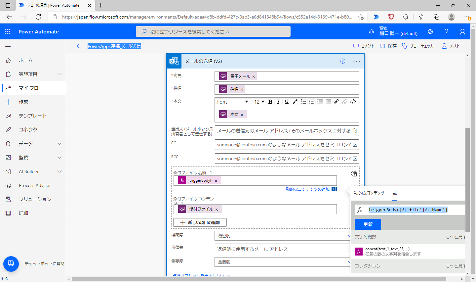
Task: Expand the データ navigation section
Action: (59, 144)
